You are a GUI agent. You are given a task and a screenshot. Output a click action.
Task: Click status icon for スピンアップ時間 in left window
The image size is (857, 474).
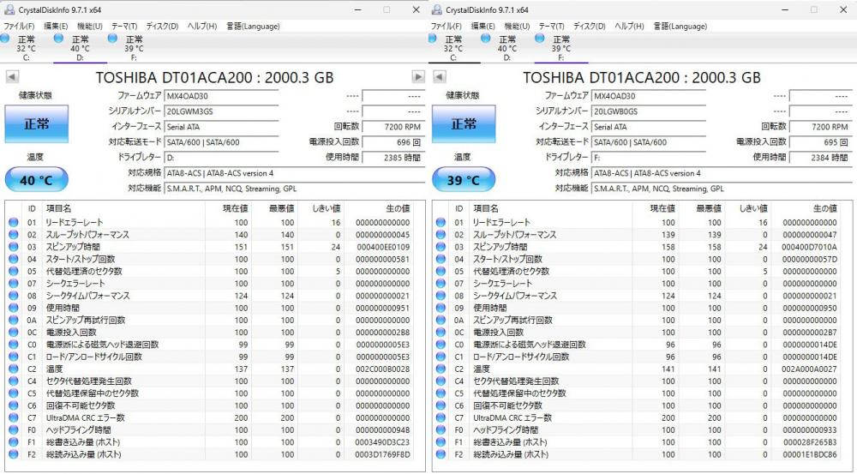[x=14, y=247]
